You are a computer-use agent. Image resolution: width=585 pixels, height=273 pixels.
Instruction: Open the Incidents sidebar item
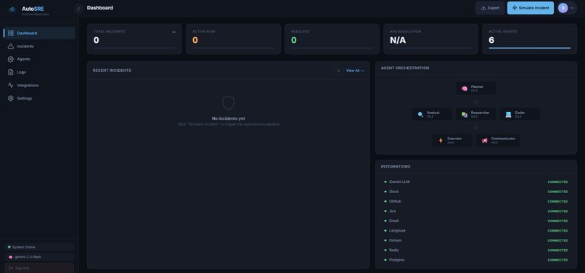(39, 46)
